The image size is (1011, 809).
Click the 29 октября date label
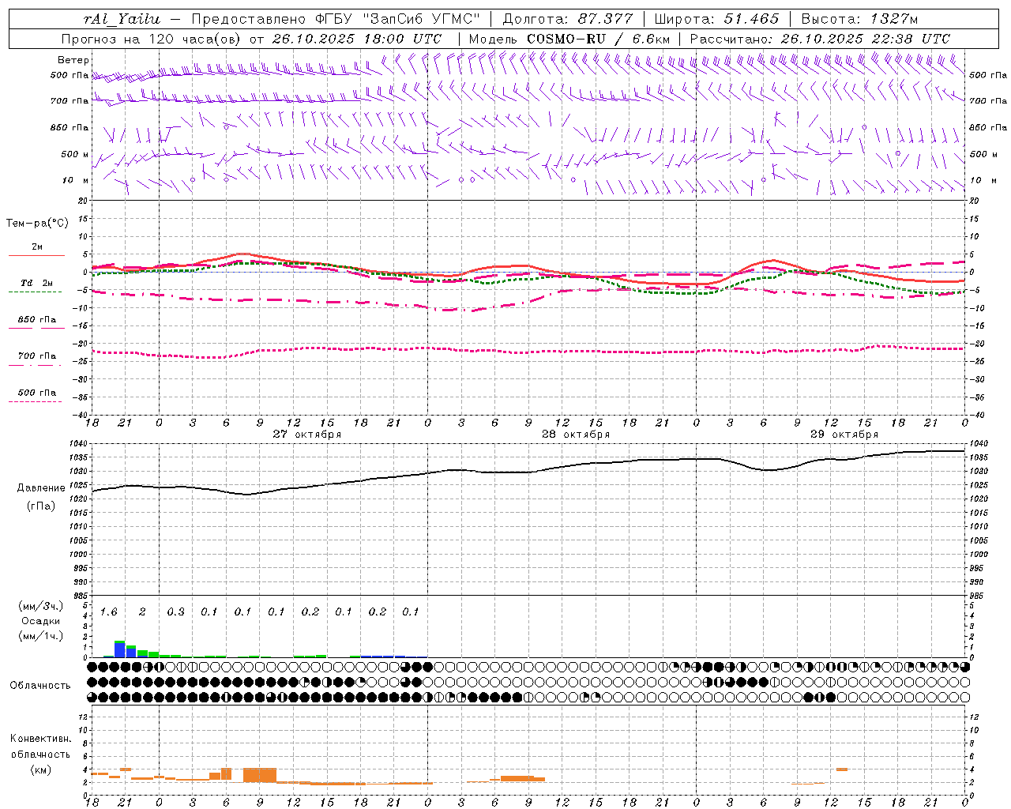click(844, 435)
